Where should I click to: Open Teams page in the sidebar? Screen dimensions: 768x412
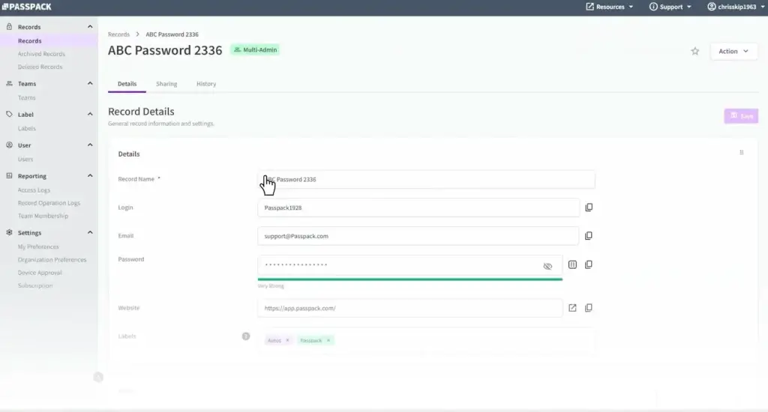tap(26, 98)
